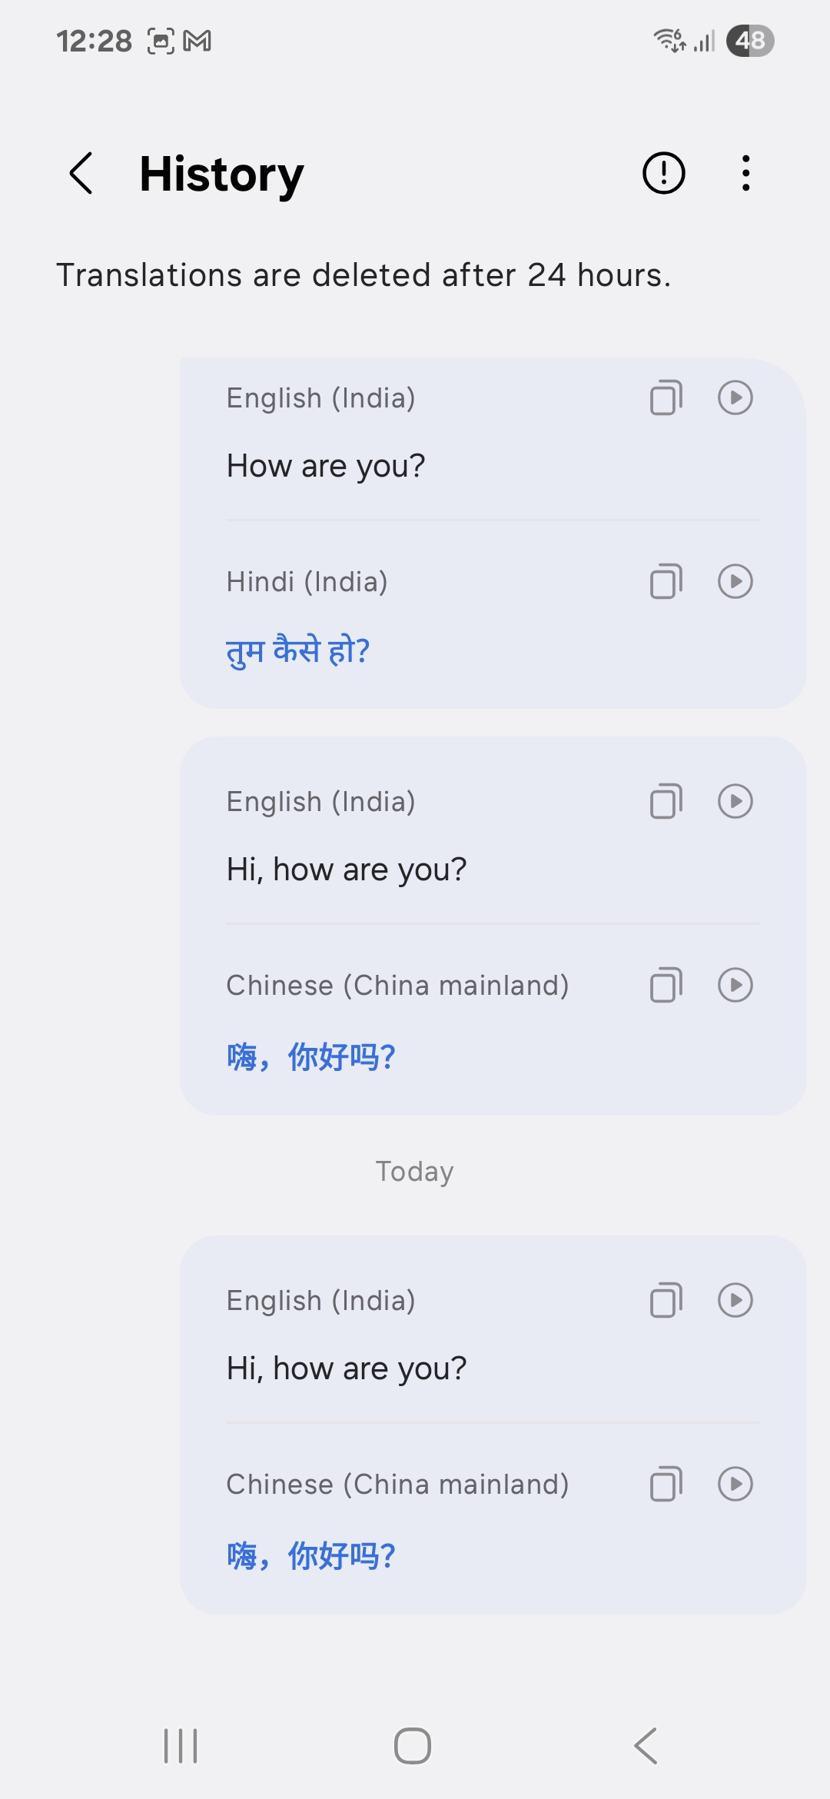
Task: Go back using the arrow beside History
Action: point(81,173)
